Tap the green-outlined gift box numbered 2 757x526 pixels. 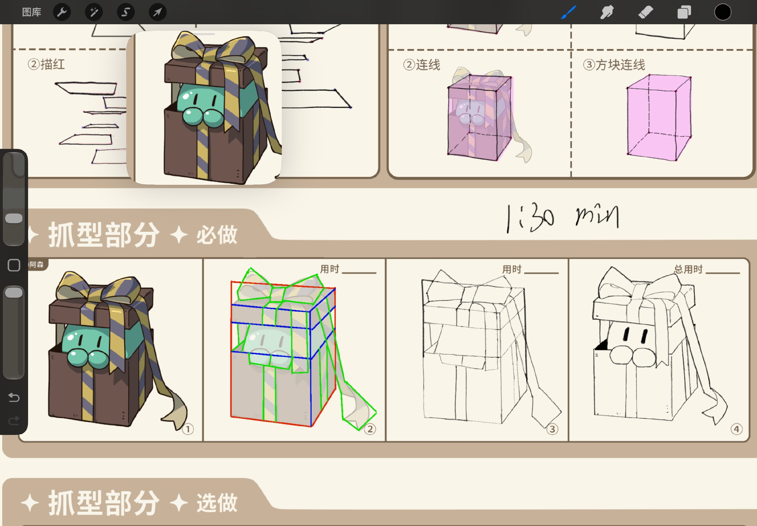pos(303,349)
